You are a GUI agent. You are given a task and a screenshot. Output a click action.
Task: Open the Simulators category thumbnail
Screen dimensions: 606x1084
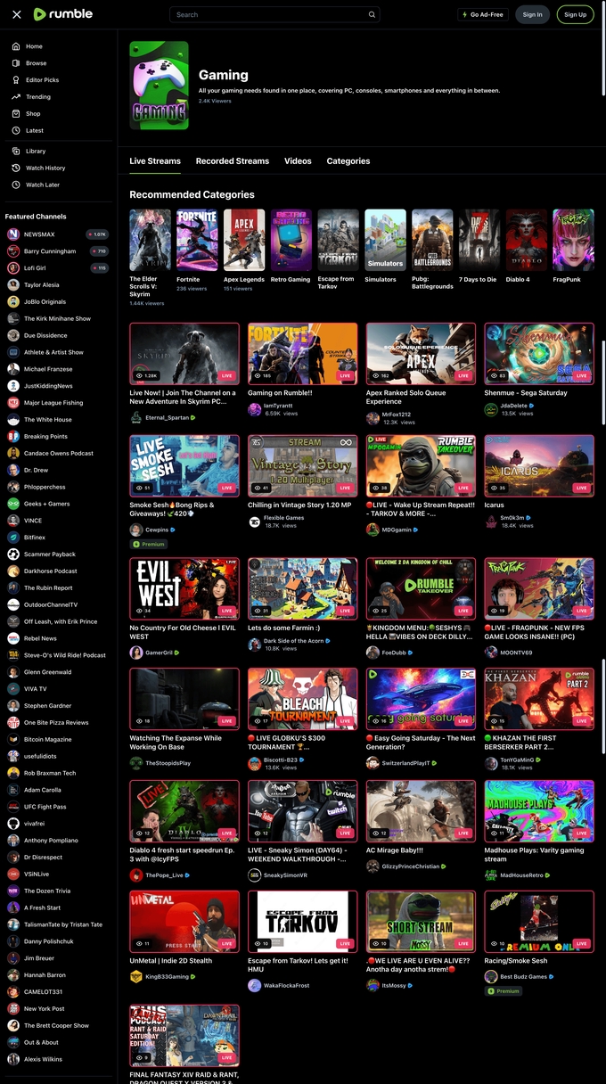tap(386, 240)
